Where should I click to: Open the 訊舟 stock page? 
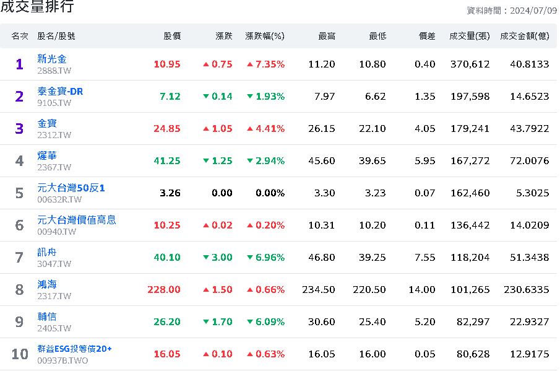click(x=47, y=252)
